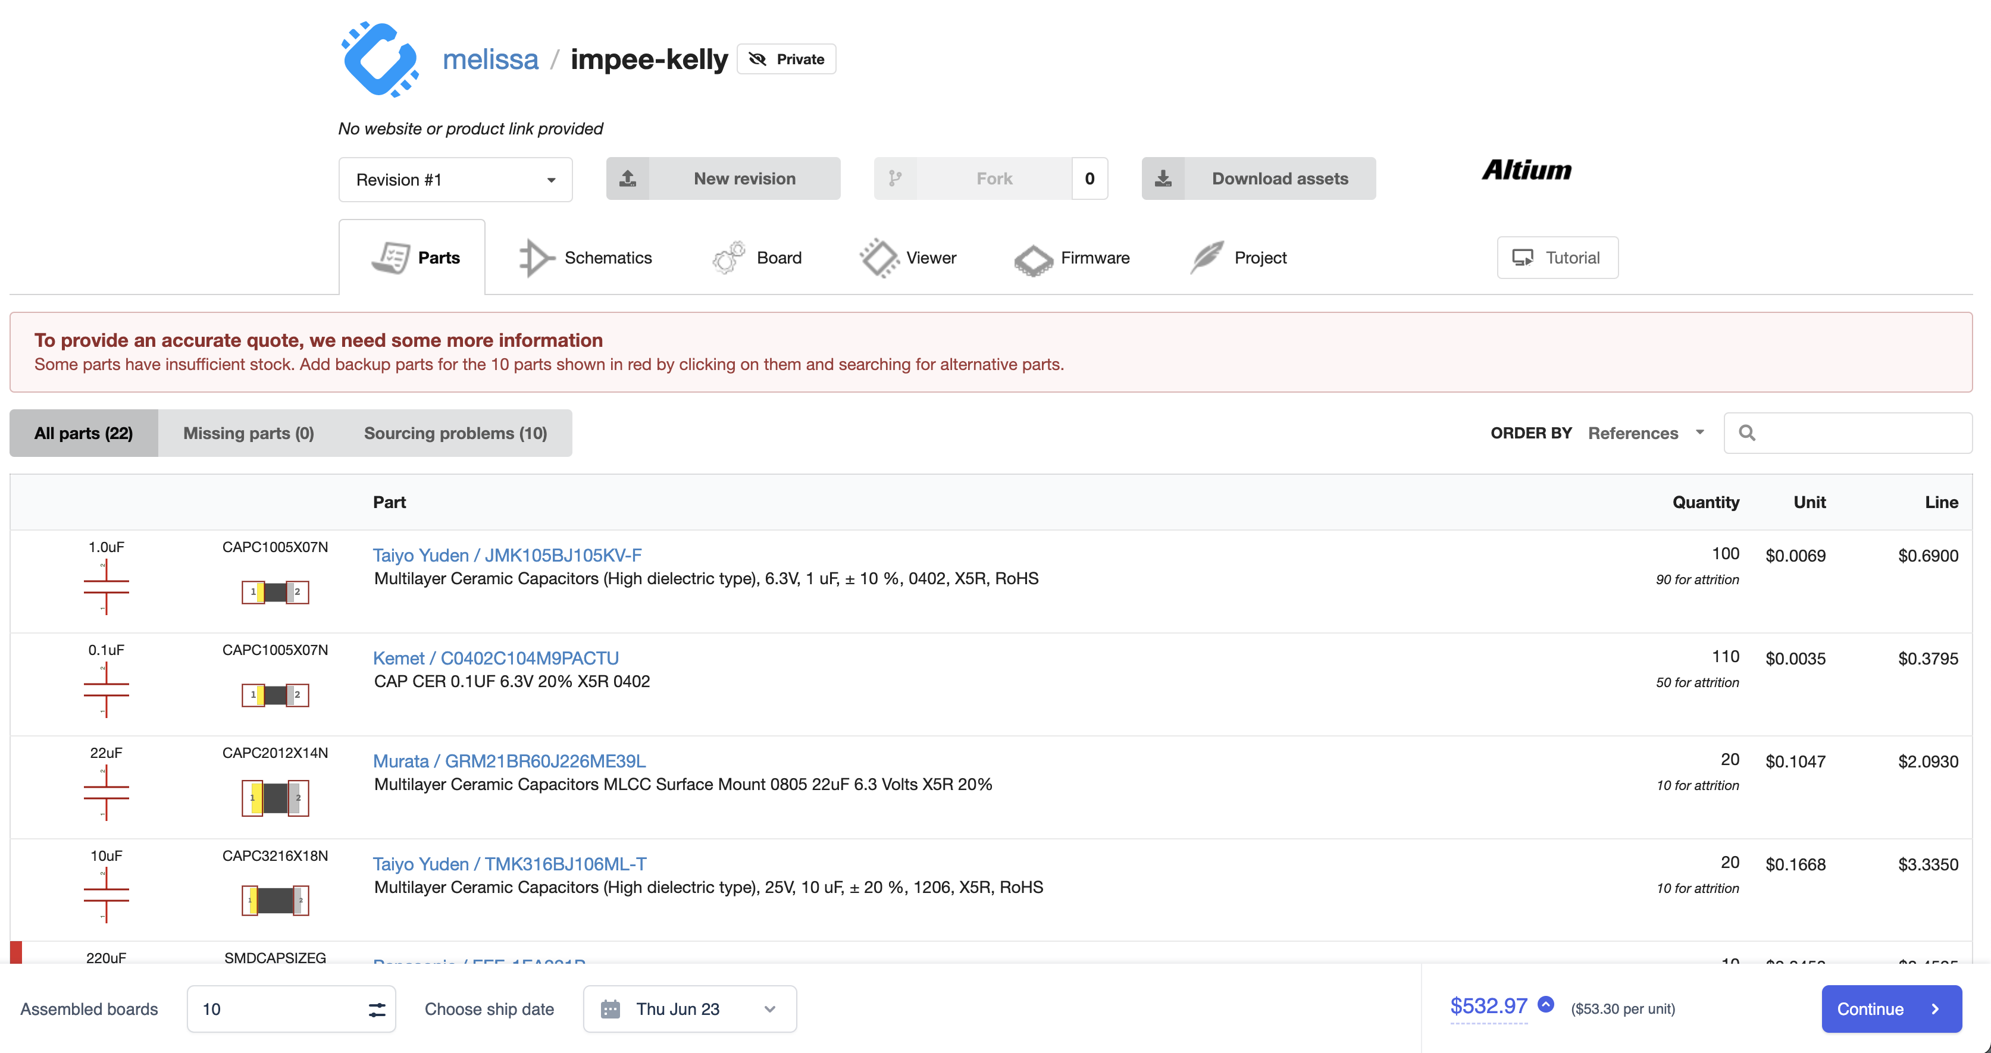Click the $532.97 total price

[x=1489, y=1005]
